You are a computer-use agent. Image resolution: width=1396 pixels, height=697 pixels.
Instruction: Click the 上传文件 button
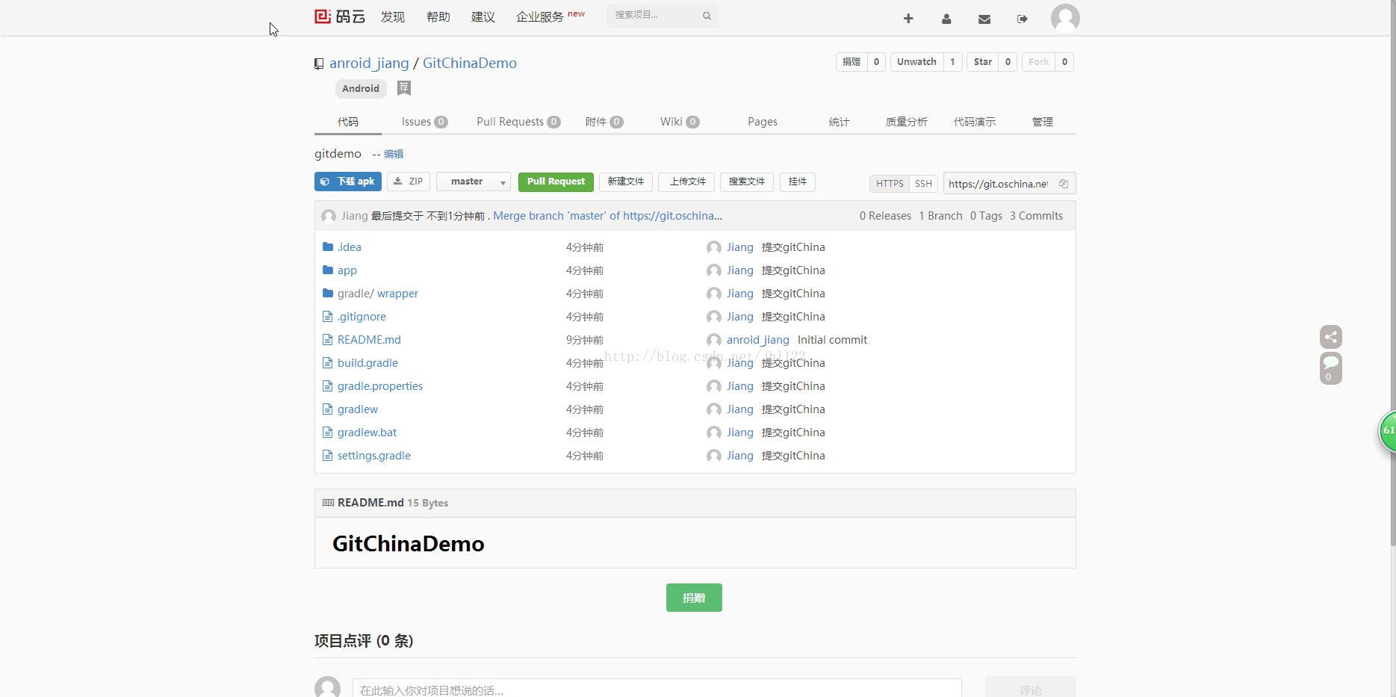686,182
